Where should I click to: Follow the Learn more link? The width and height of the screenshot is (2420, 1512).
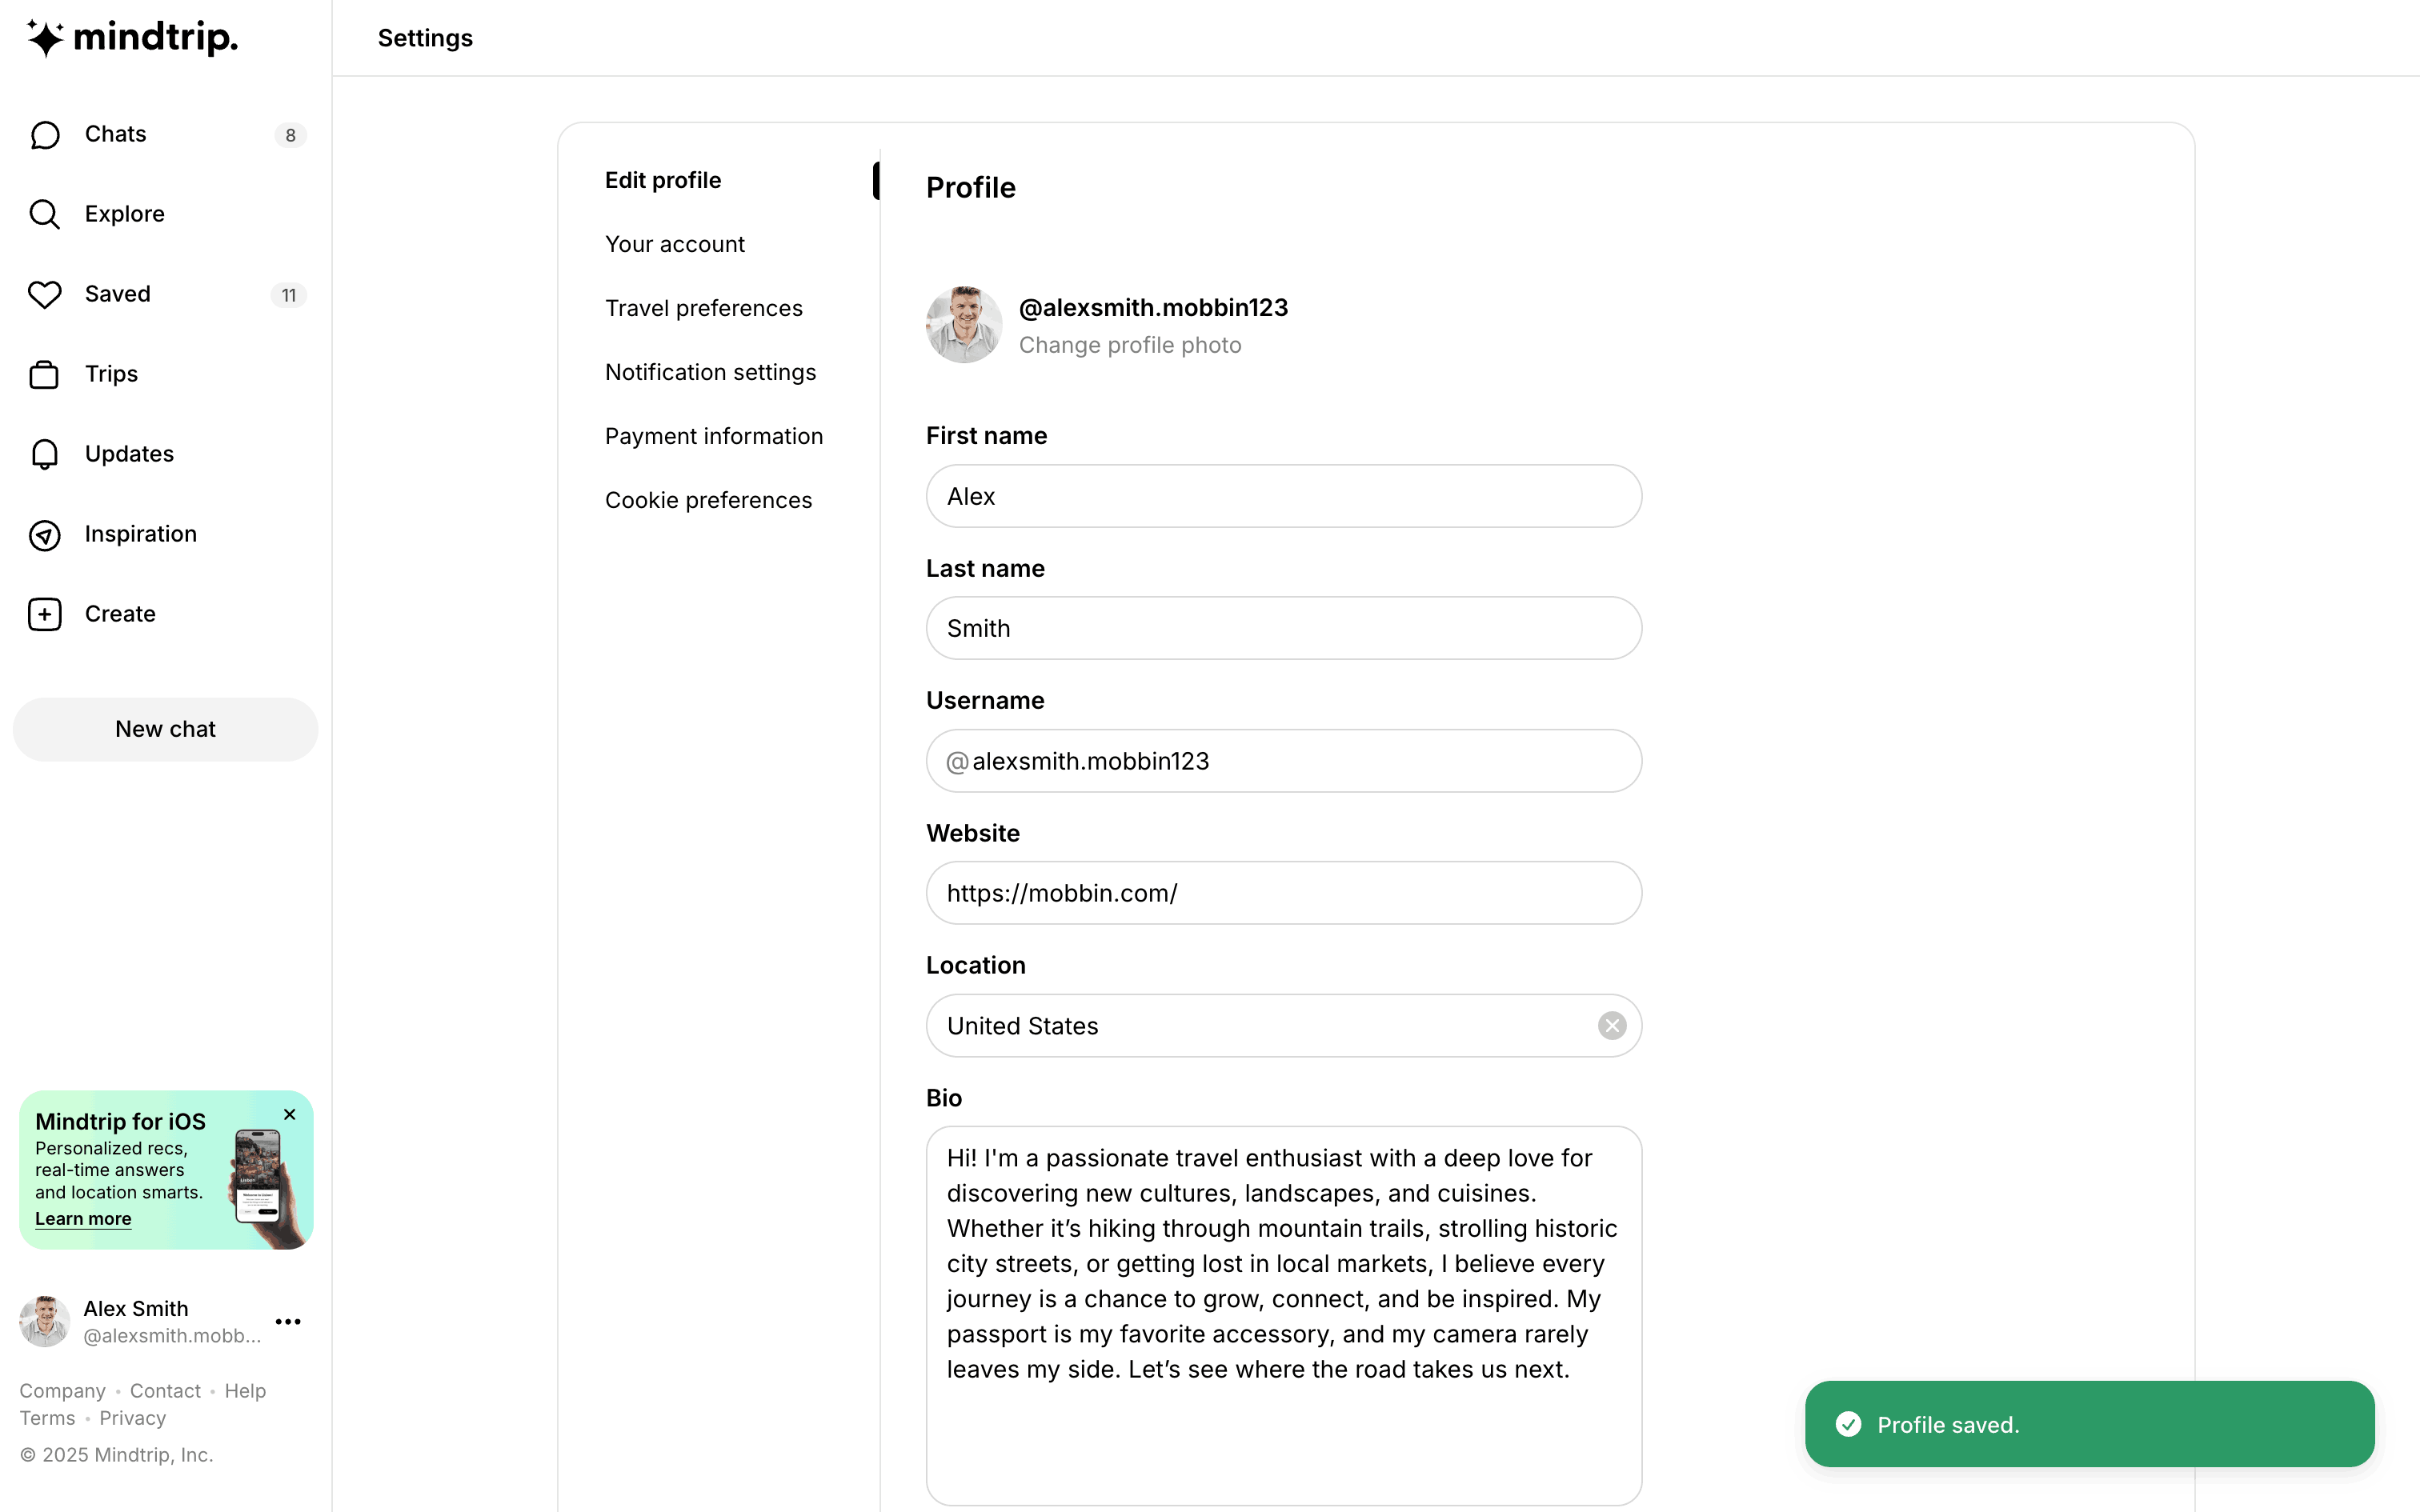click(x=83, y=1219)
